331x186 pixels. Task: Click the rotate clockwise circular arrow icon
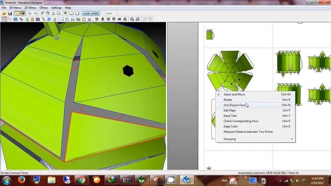click(x=132, y=19)
